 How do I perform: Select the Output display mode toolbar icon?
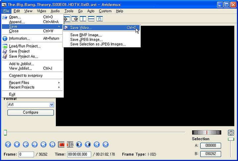[x=75, y=19]
